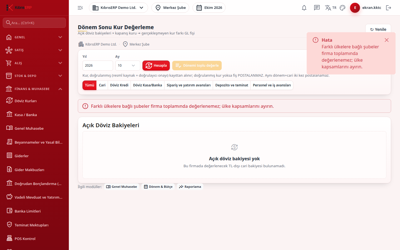Screen dimensions: 400x250
Task: Select Depozito ve teminat tab
Action: (232, 85)
